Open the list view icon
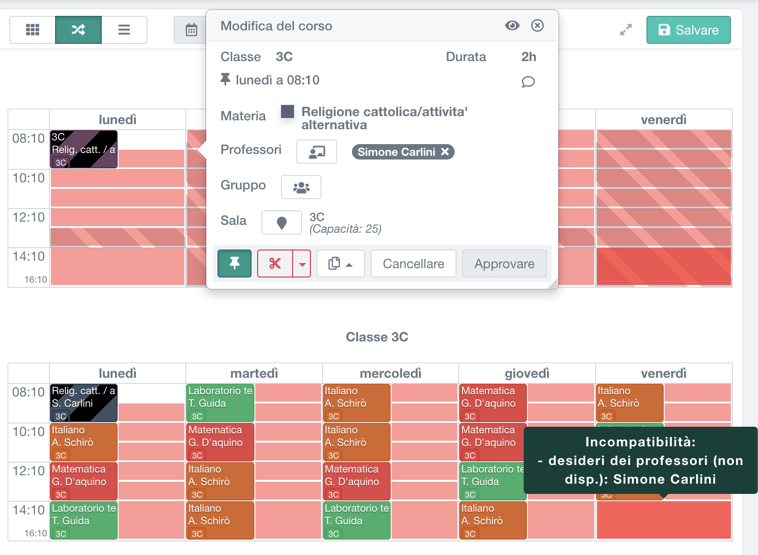758x555 pixels. coord(124,29)
